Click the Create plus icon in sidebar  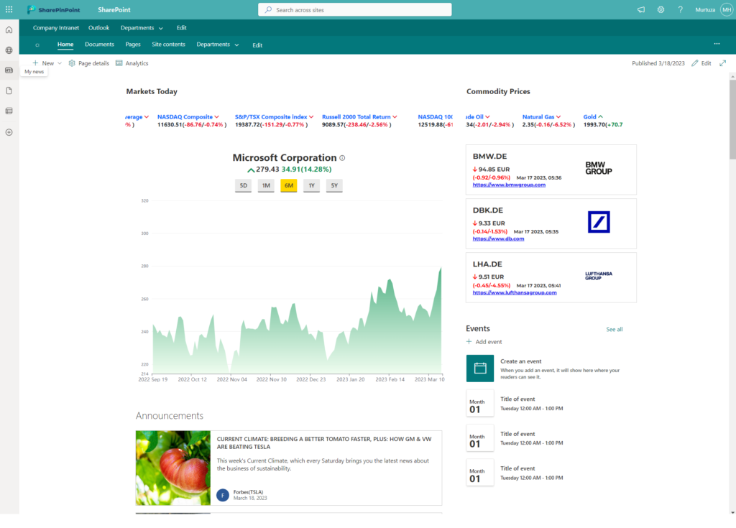pyautogui.click(x=9, y=131)
